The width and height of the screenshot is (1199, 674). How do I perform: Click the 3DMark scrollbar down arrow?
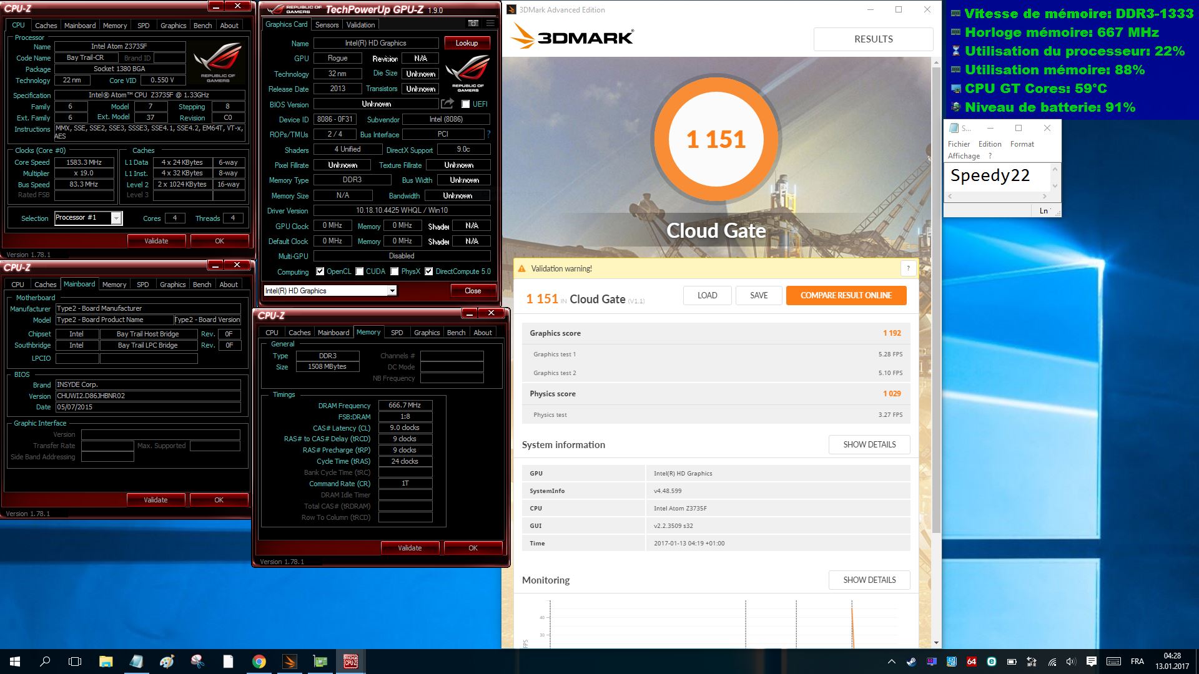point(936,643)
